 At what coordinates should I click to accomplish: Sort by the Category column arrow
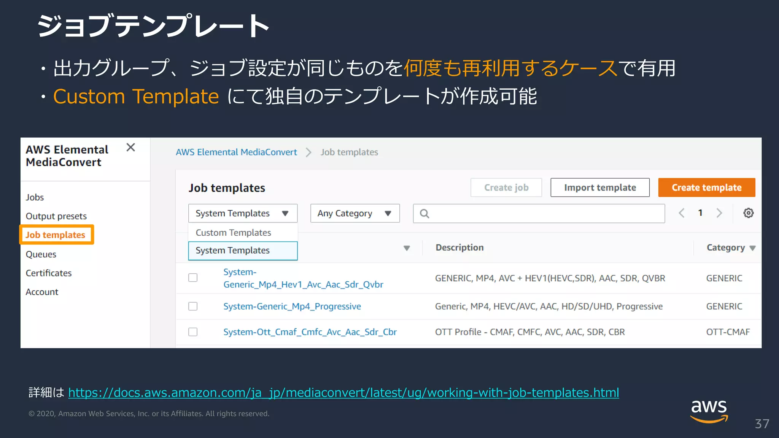[x=752, y=248]
